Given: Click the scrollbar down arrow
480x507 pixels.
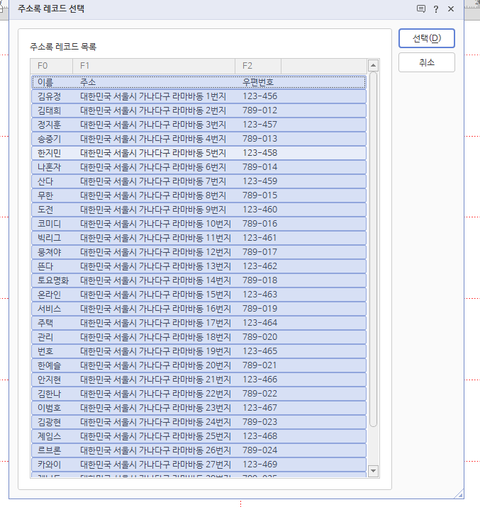Looking at the screenshot, I should pos(373,470).
